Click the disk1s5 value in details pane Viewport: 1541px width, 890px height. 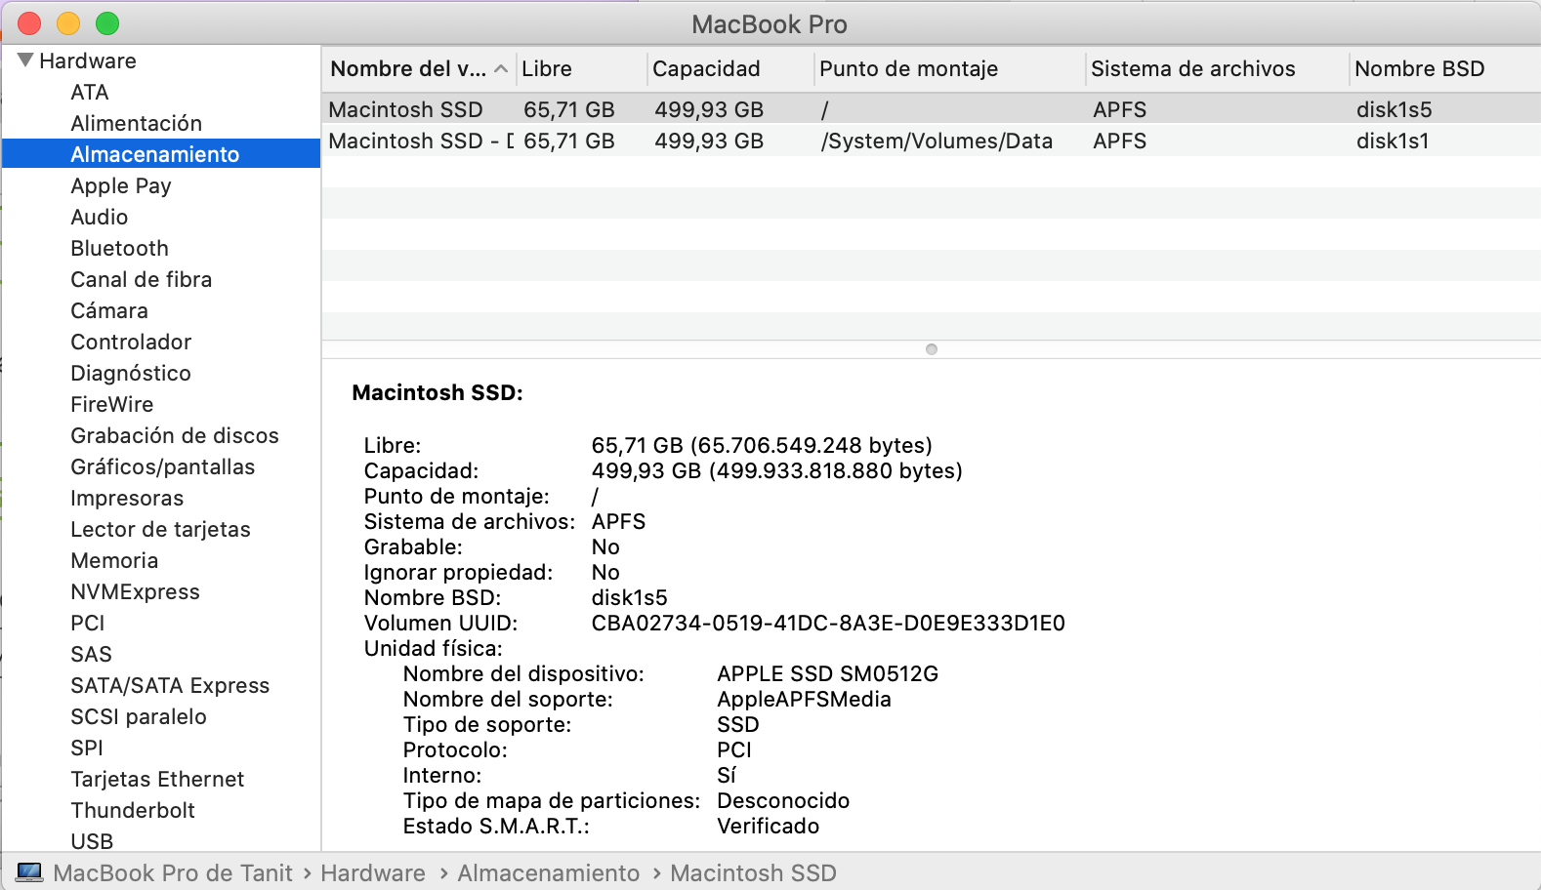point(630,597)
